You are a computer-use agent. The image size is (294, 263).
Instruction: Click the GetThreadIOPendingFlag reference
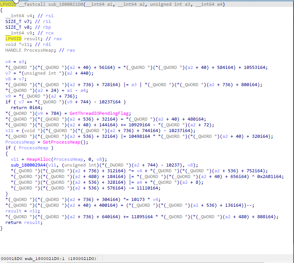(99, 113)
